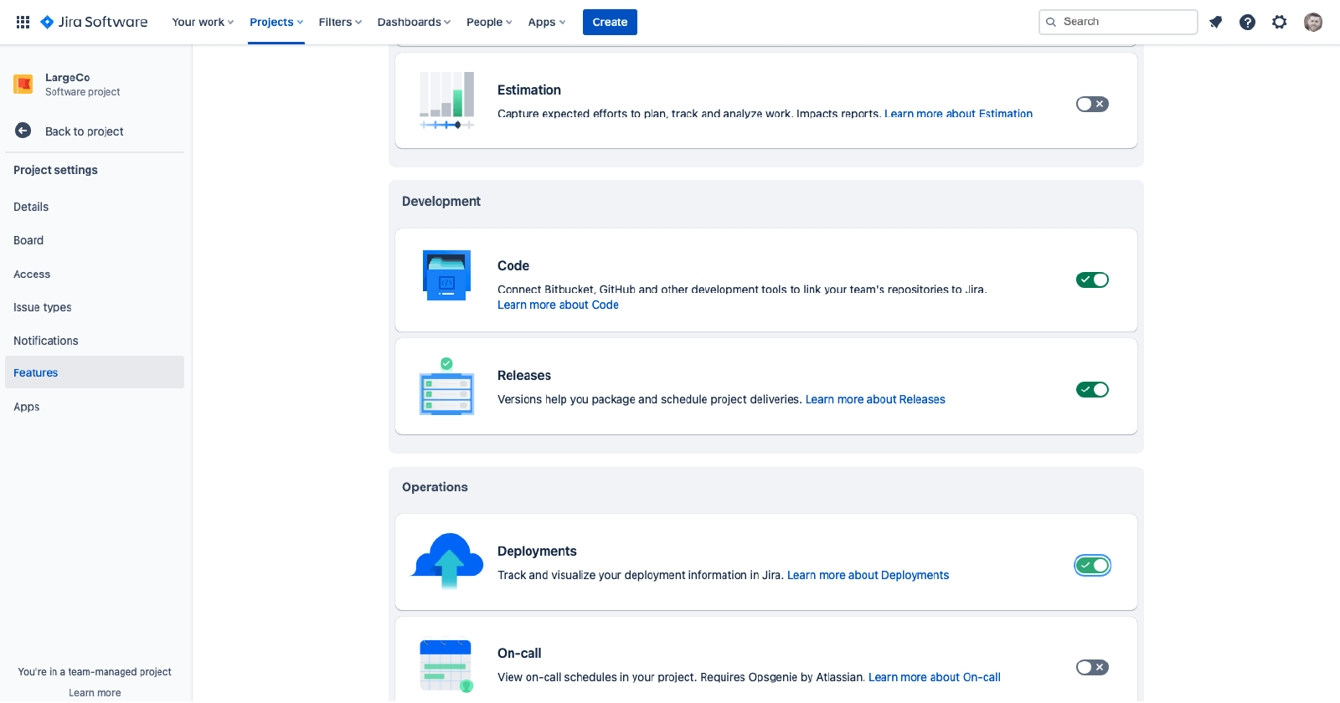Click the LargeCo project avatar icon
1340x703 pixels.
click(23, 85)
